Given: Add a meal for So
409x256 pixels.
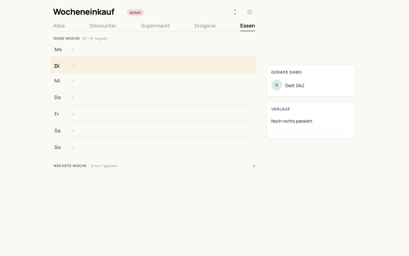Looking at the screenshot, I should [x=73, y=147].
